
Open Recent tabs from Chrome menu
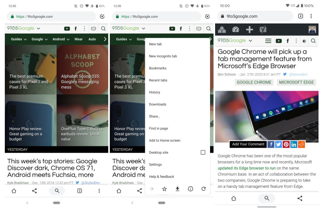pyautogui.click(x=158, y=80)
